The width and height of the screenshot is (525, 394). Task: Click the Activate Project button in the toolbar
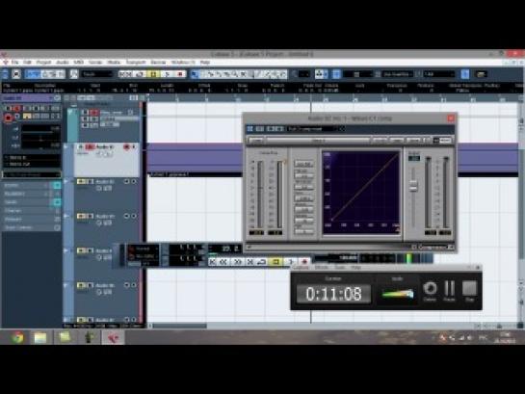5,74
